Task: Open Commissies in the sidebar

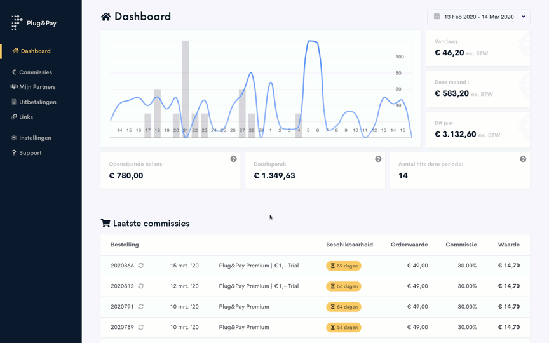Action: coord(35,72)
